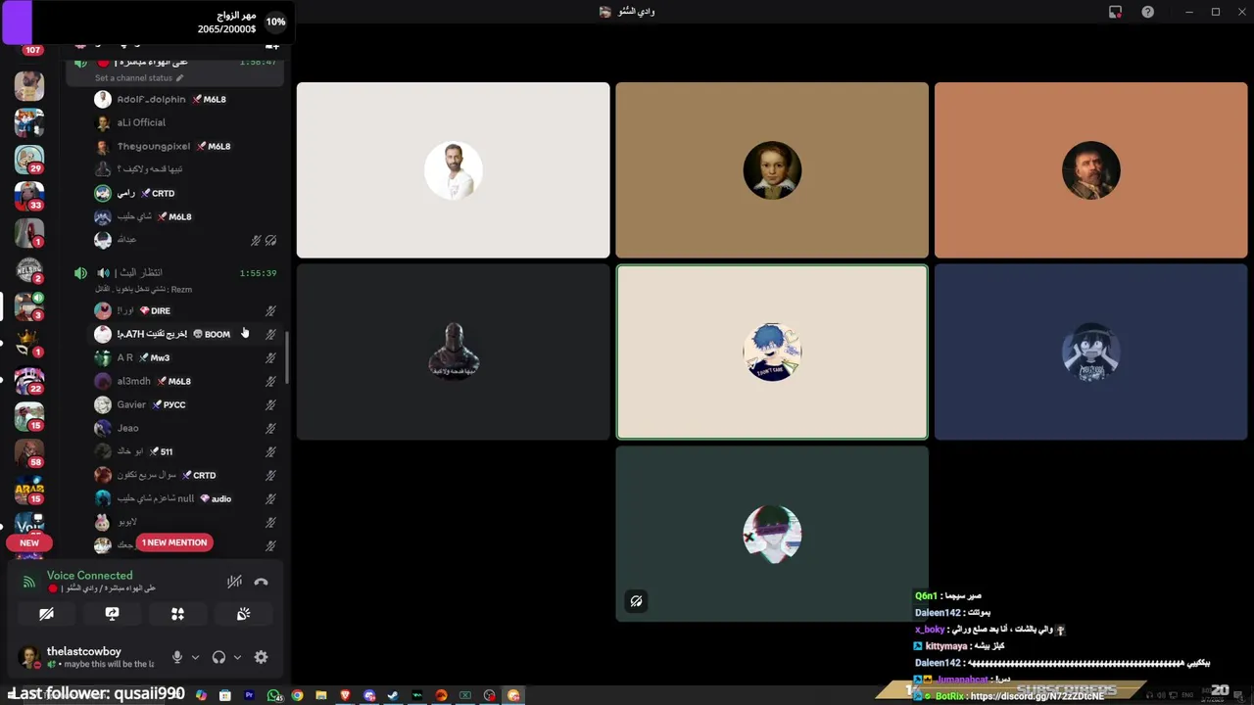Focus bottom participant tile with muted icon

point(772,534)
